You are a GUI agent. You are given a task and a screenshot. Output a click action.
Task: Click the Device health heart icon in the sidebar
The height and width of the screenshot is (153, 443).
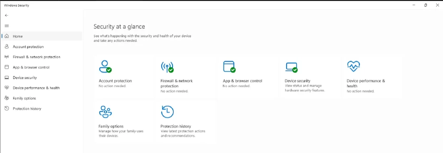tap(6, 88)
